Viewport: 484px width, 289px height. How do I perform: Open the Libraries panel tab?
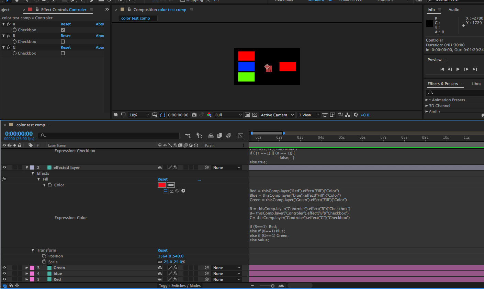pyautogui.click(x=476, y=84)
